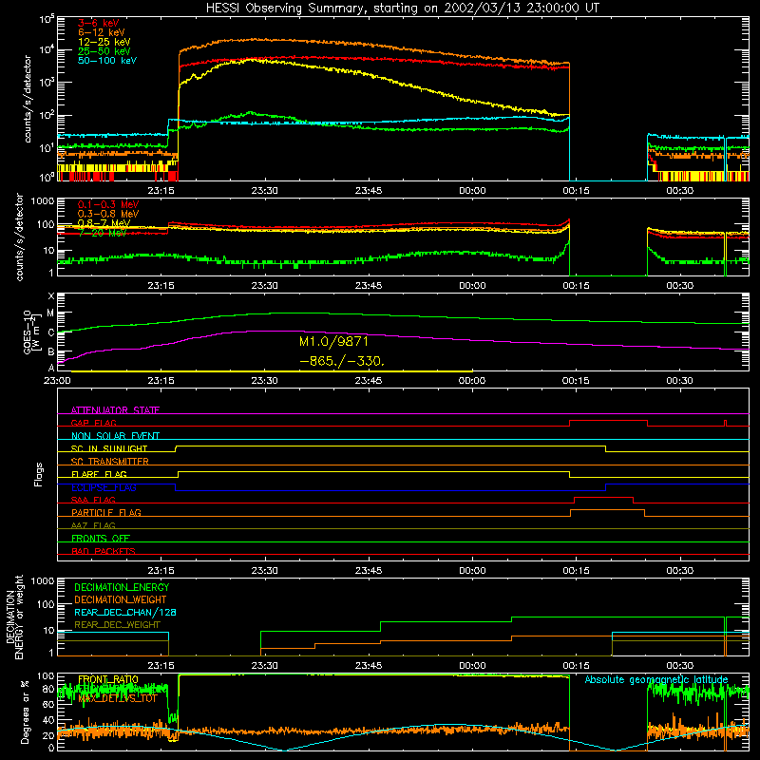Select the '23:00' start time label in GOES panel

(57, 381)
